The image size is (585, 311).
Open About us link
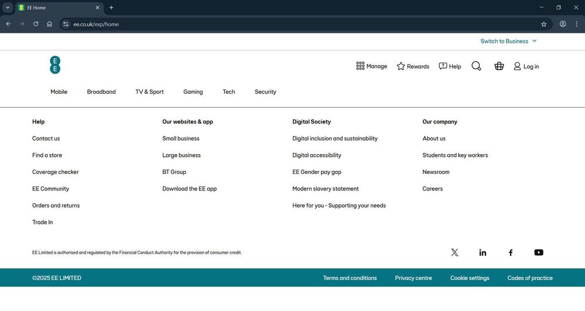click(433, 138)
